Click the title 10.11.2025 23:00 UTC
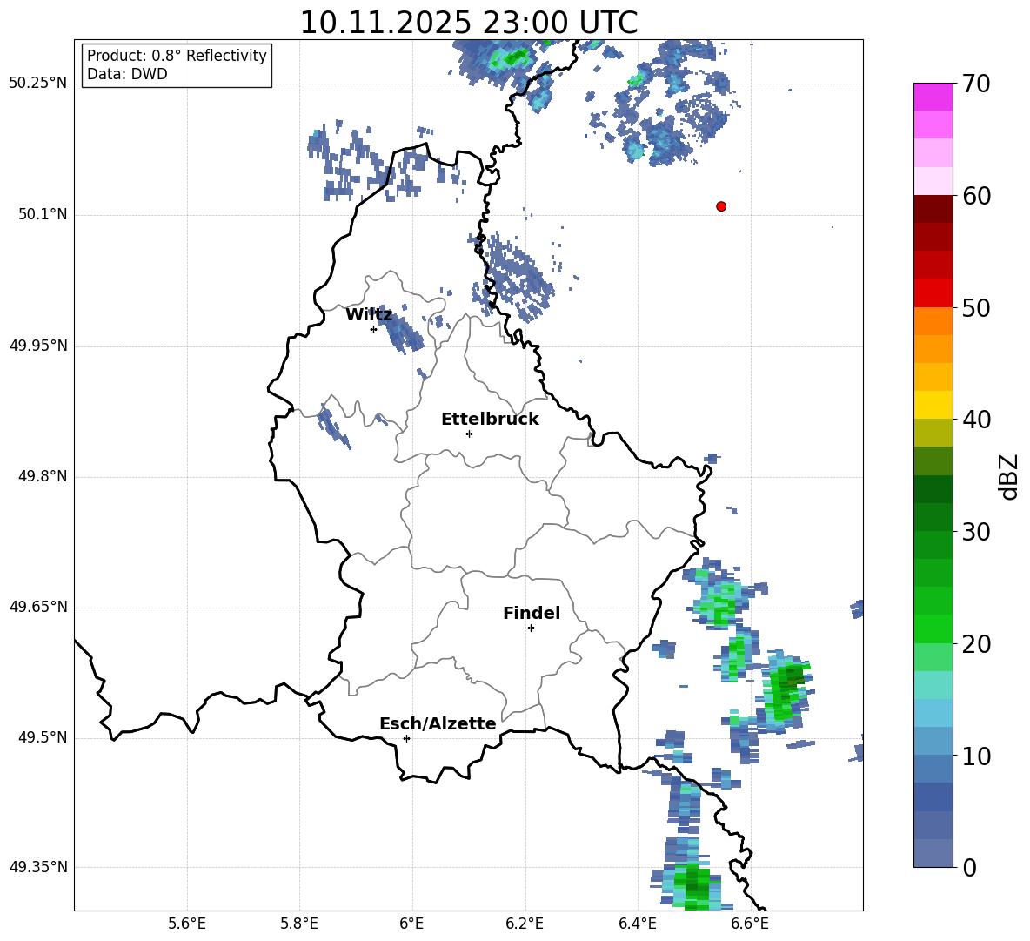1030x941 pixels. [x=468, y=23]
